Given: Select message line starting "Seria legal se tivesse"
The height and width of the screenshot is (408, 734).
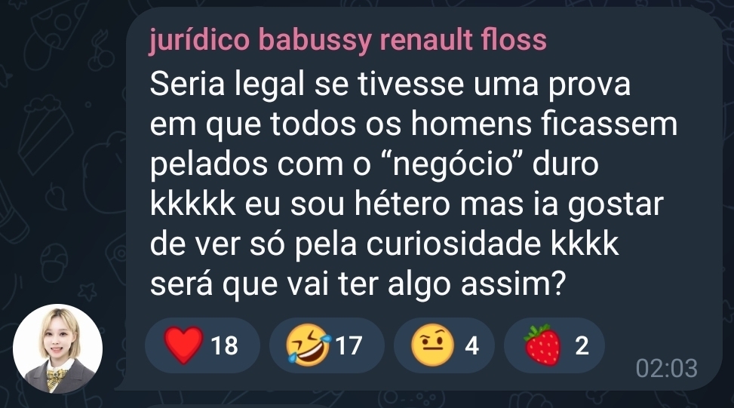Looking at the screenshot, I should pyautogui.click(x=390, y=84).
